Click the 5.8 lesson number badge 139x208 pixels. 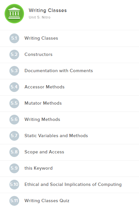tap(14, 152)
